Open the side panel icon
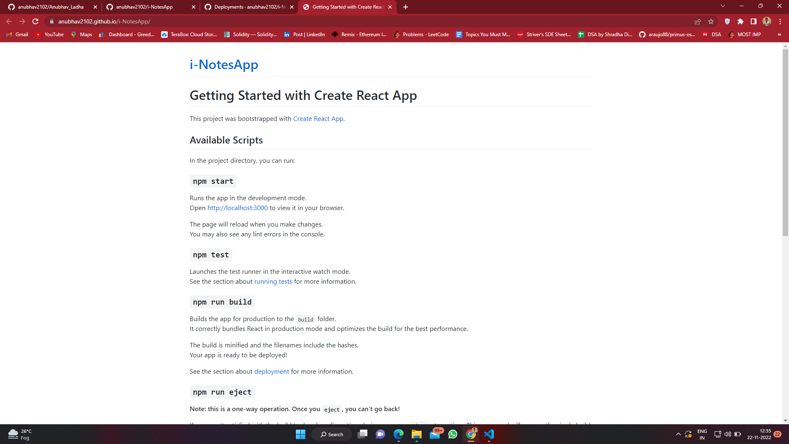Viewport: 789px width, 444px height. tap(754, 21)
